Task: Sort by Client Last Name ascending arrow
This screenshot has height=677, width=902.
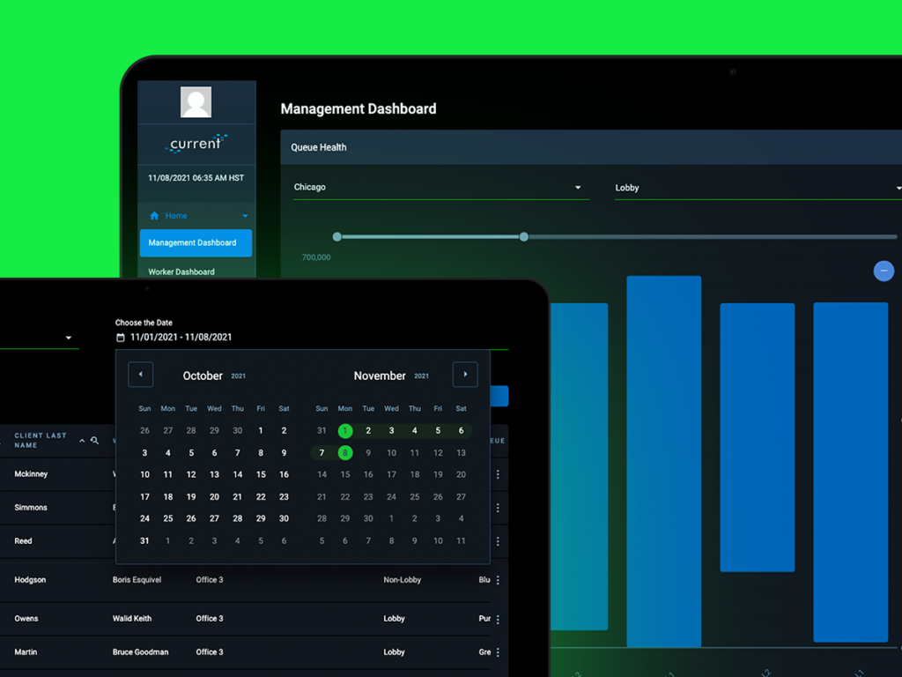Action: coord(82,441)
